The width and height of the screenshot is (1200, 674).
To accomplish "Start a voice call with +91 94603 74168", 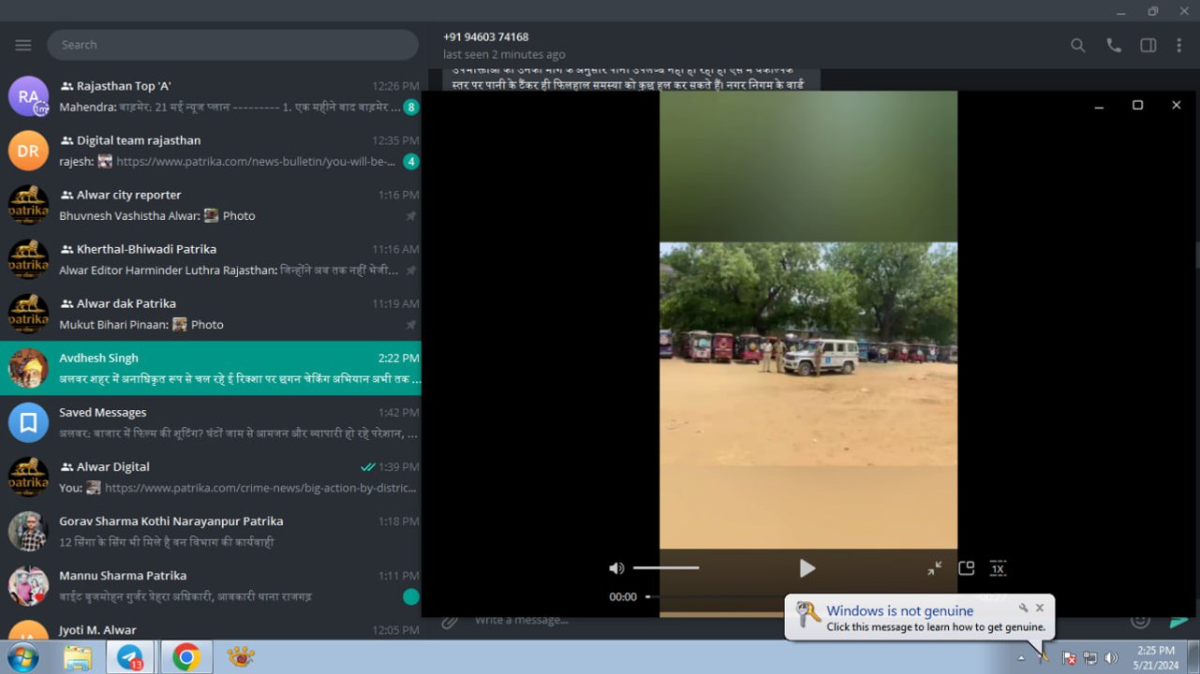I will point(1114,45).
